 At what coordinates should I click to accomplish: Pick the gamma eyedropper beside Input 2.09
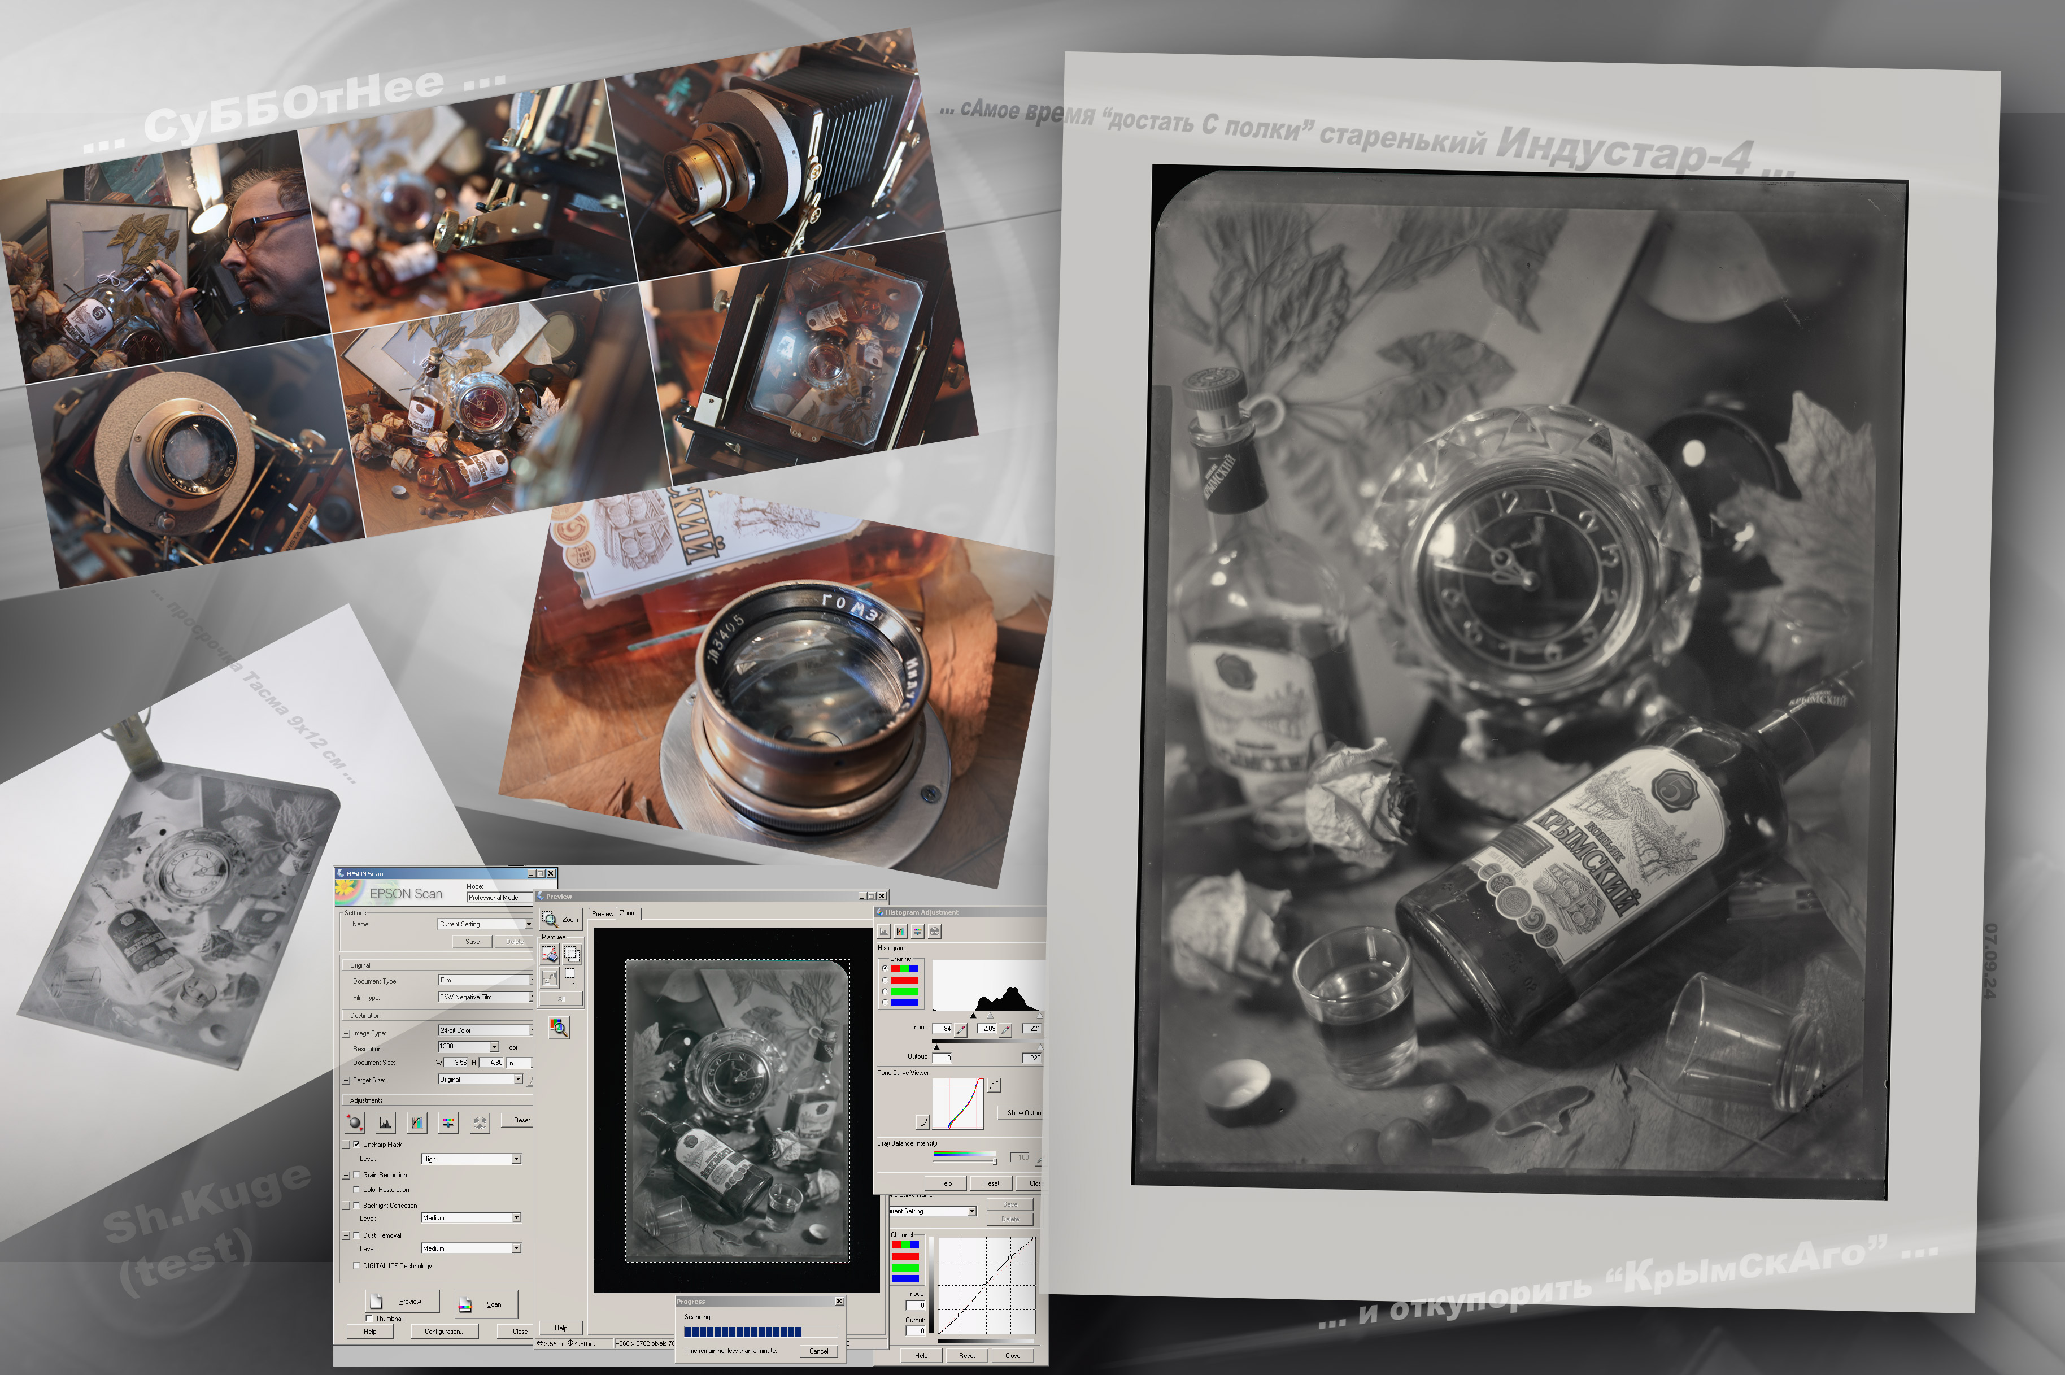[x=1006, y=1029]
